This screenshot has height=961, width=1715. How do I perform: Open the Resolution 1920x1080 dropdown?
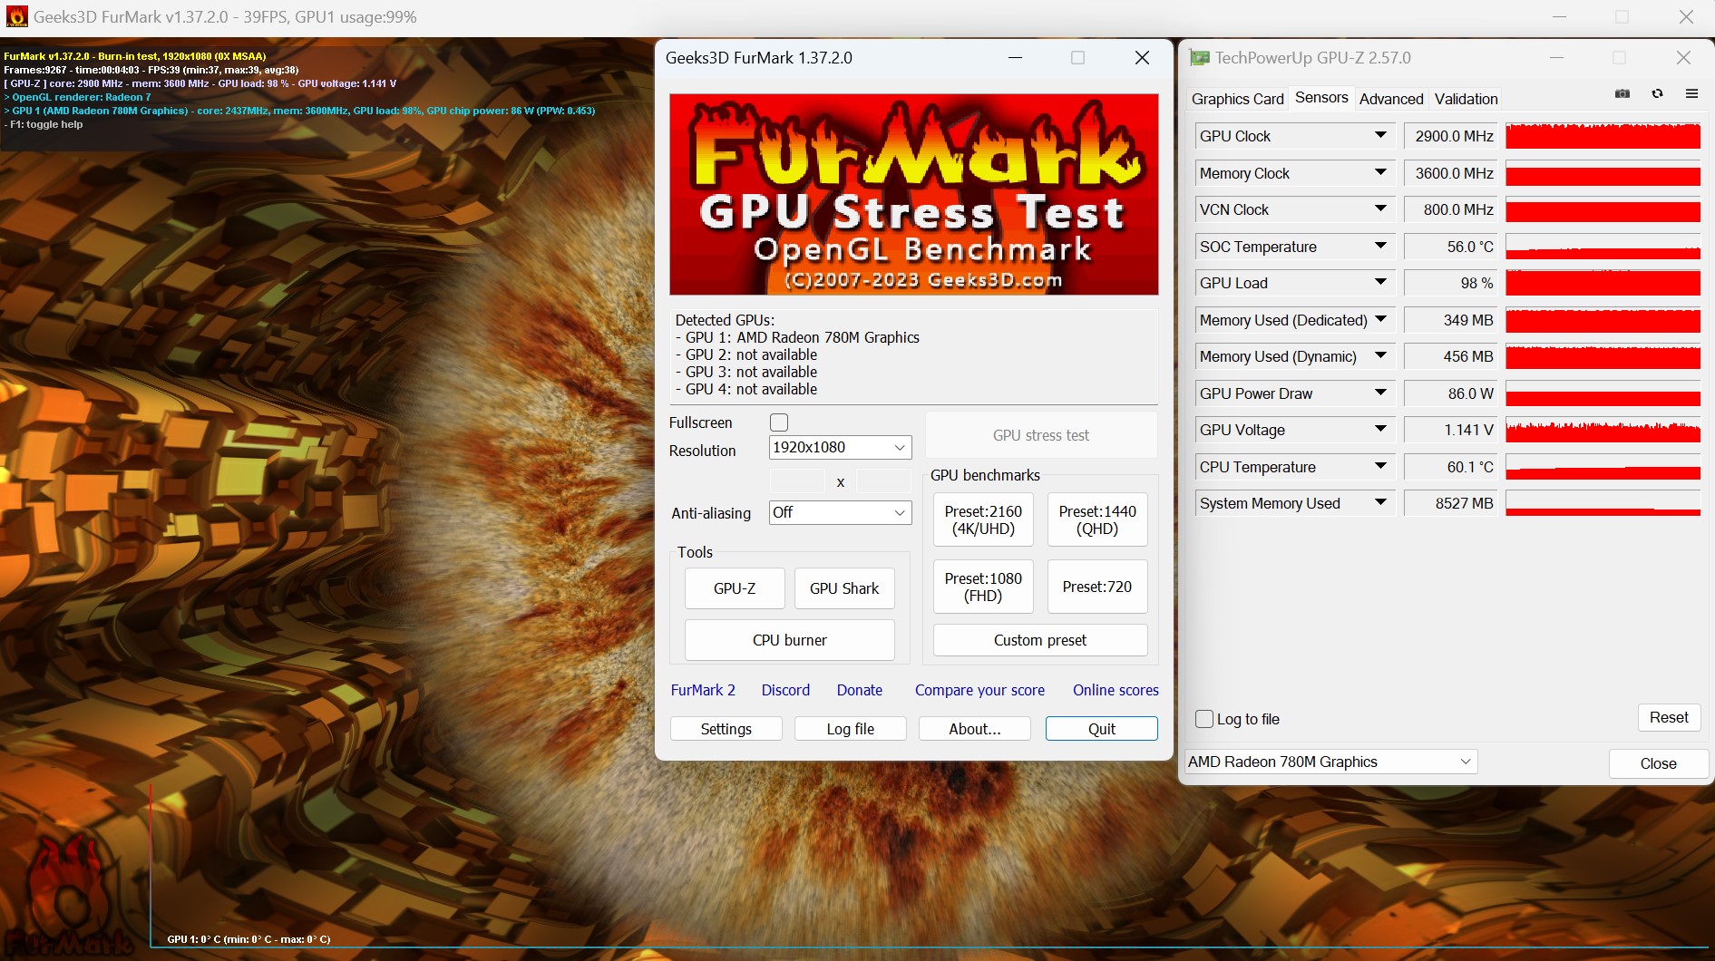(x=840, y=447)
